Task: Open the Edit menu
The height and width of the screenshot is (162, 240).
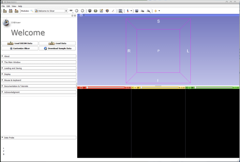Action: (8, 6)
